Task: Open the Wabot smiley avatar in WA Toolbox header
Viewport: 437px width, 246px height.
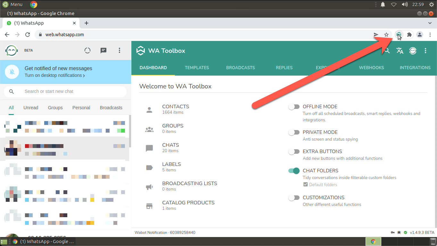Action: click(413, 51)
